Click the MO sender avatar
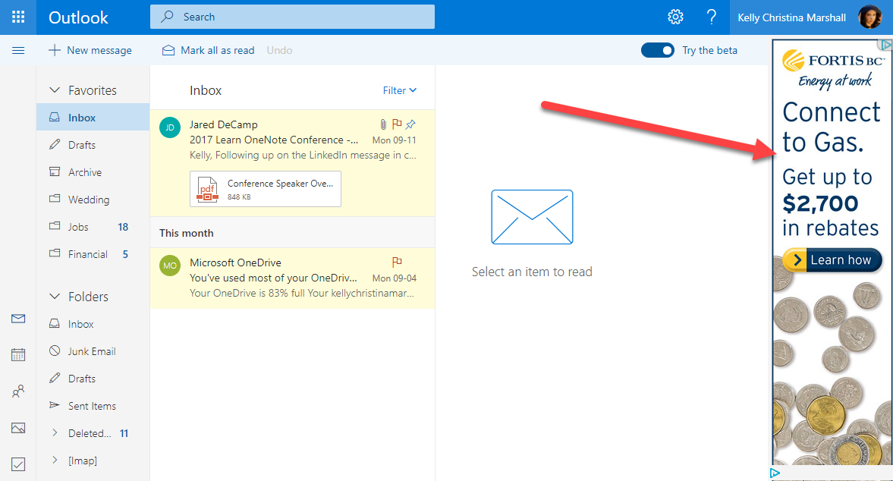Screen dimensions: 893x481 click(x=170, y=266)
